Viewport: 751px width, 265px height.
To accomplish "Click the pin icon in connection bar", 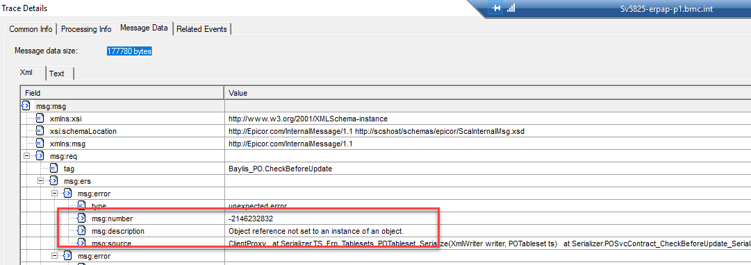I will click(x=496, y=8).
